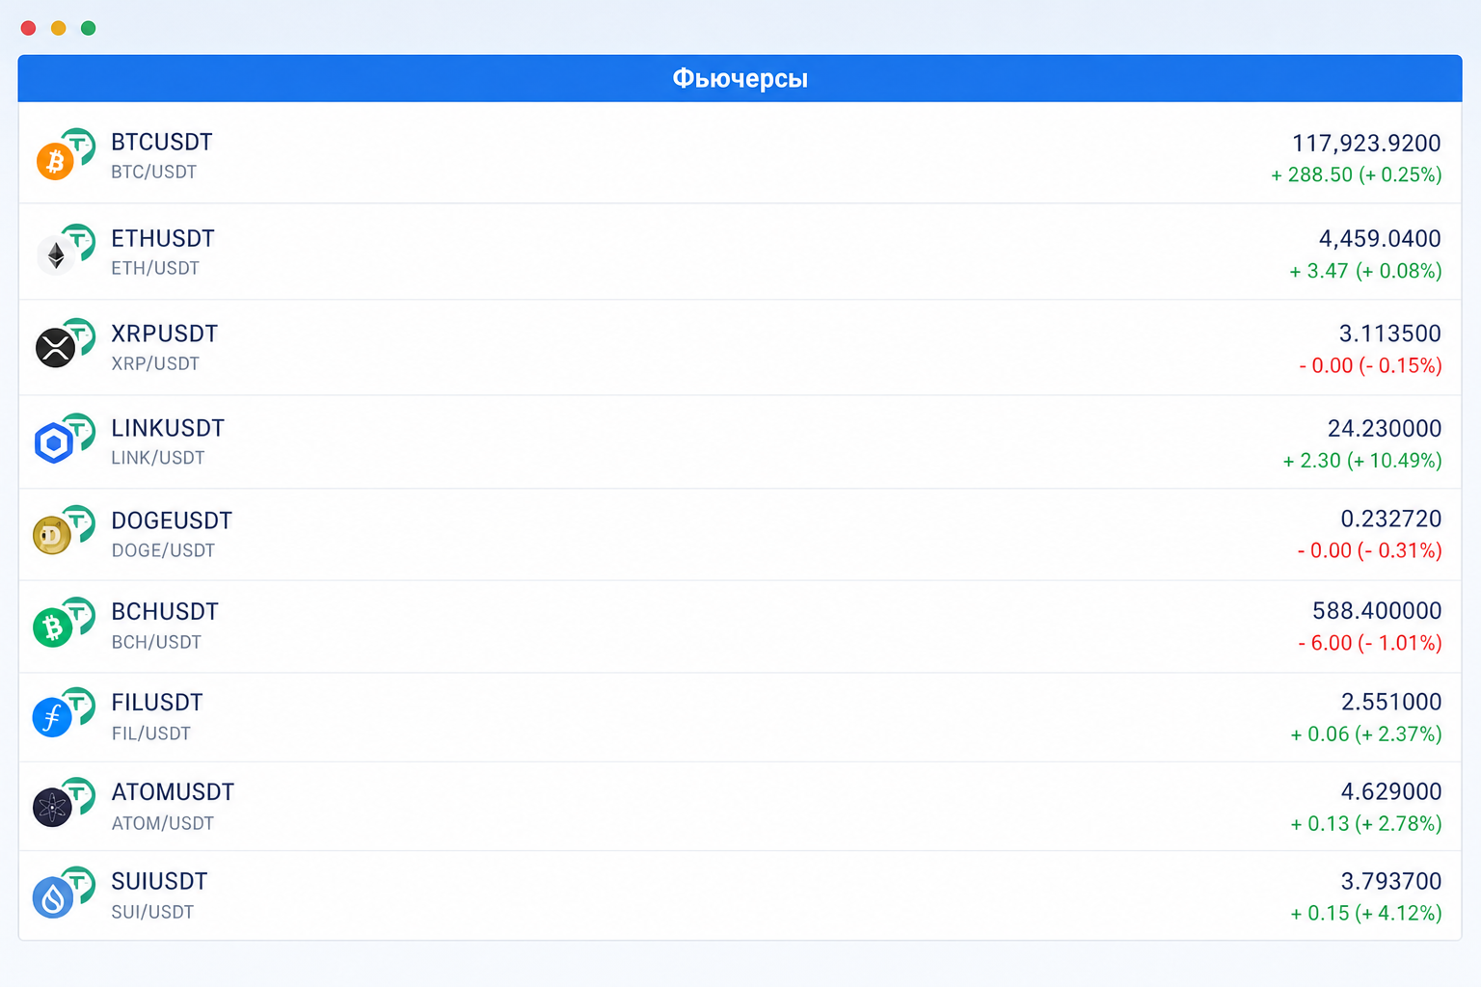Image resolution: width=1481 pixels, height=987 pixels.
Task: Click the SUI/USDT pair subtitle
Action: (x=152, y=912)
